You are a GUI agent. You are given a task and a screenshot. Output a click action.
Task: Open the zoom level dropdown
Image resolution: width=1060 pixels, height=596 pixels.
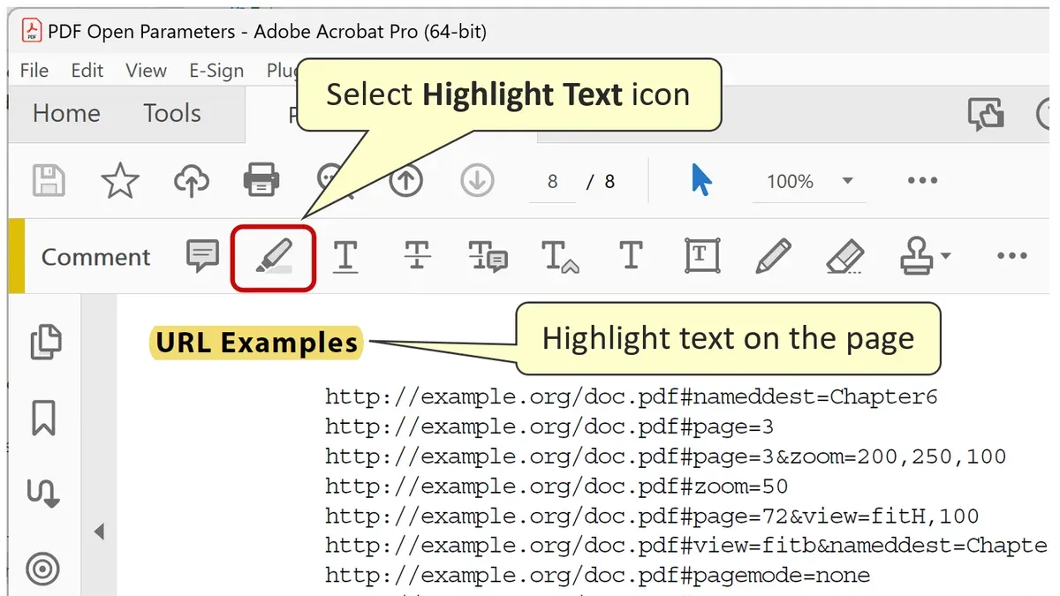coord(848,181)
